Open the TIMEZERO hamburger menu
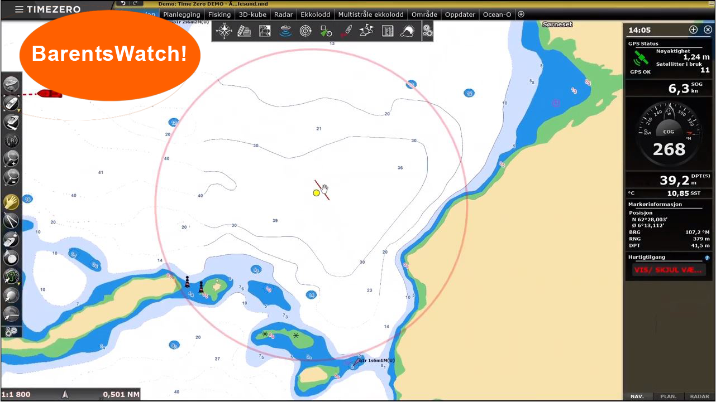Viewport: 716px width, 402px height. [19, 9]
